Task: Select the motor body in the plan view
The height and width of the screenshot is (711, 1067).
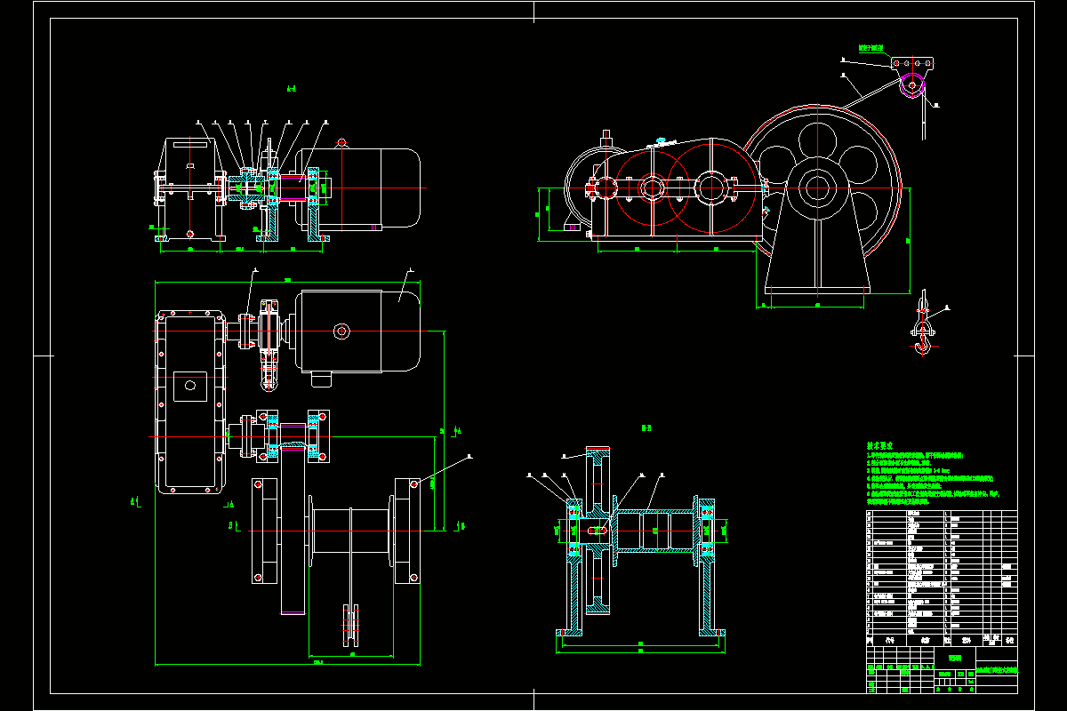Action: tap(357, 331)
